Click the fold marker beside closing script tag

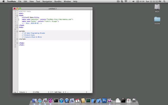click(17, 39)
